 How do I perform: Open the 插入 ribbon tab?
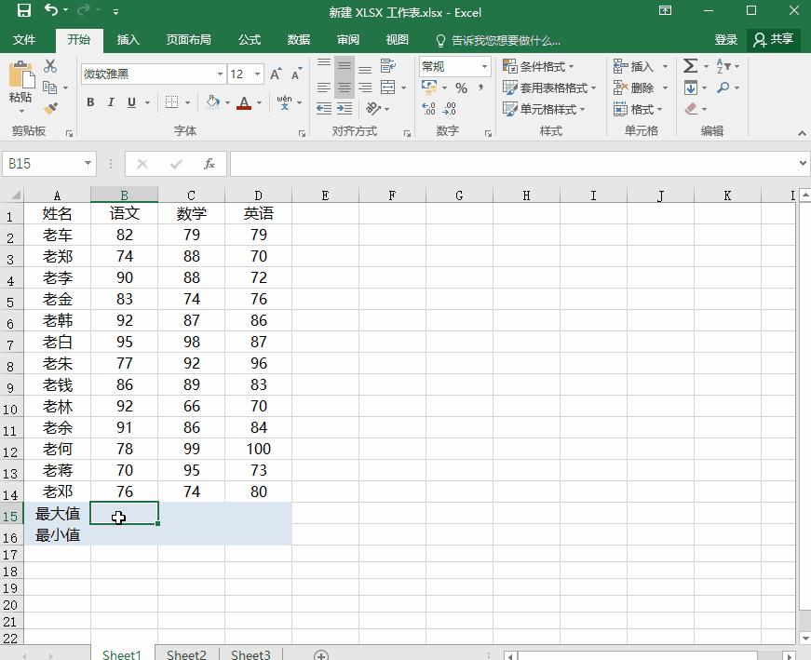click(x=128, y=39)
